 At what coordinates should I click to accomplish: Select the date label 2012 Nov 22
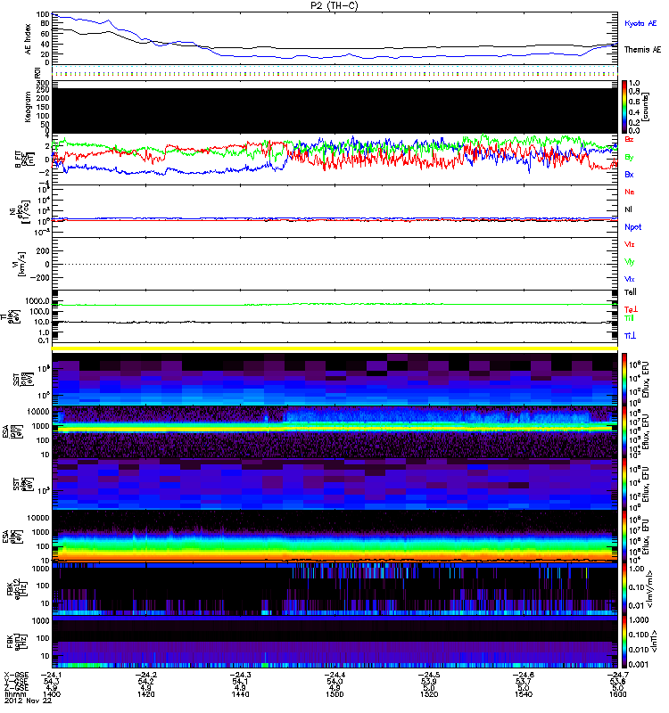click(28, 701)
